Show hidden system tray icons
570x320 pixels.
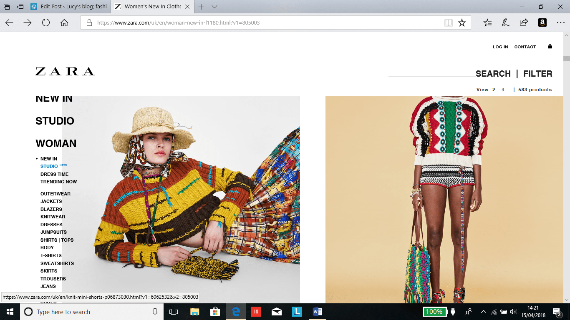coord(483,312)
